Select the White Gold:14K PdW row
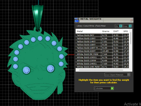 102,67
